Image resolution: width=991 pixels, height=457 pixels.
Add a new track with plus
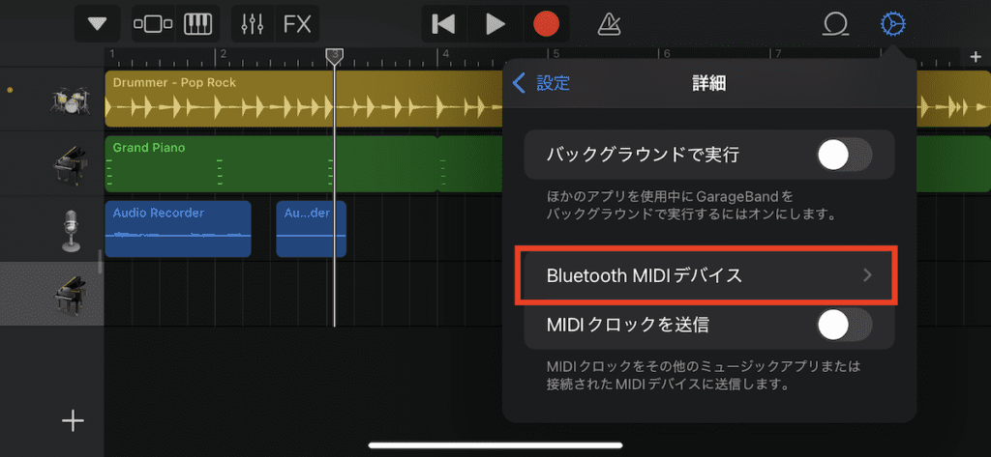point(74,420)
